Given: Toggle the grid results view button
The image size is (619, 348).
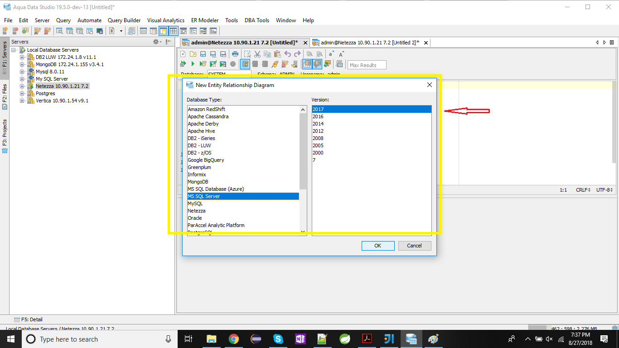Looking at the screenshot, I should click(307, 64).
